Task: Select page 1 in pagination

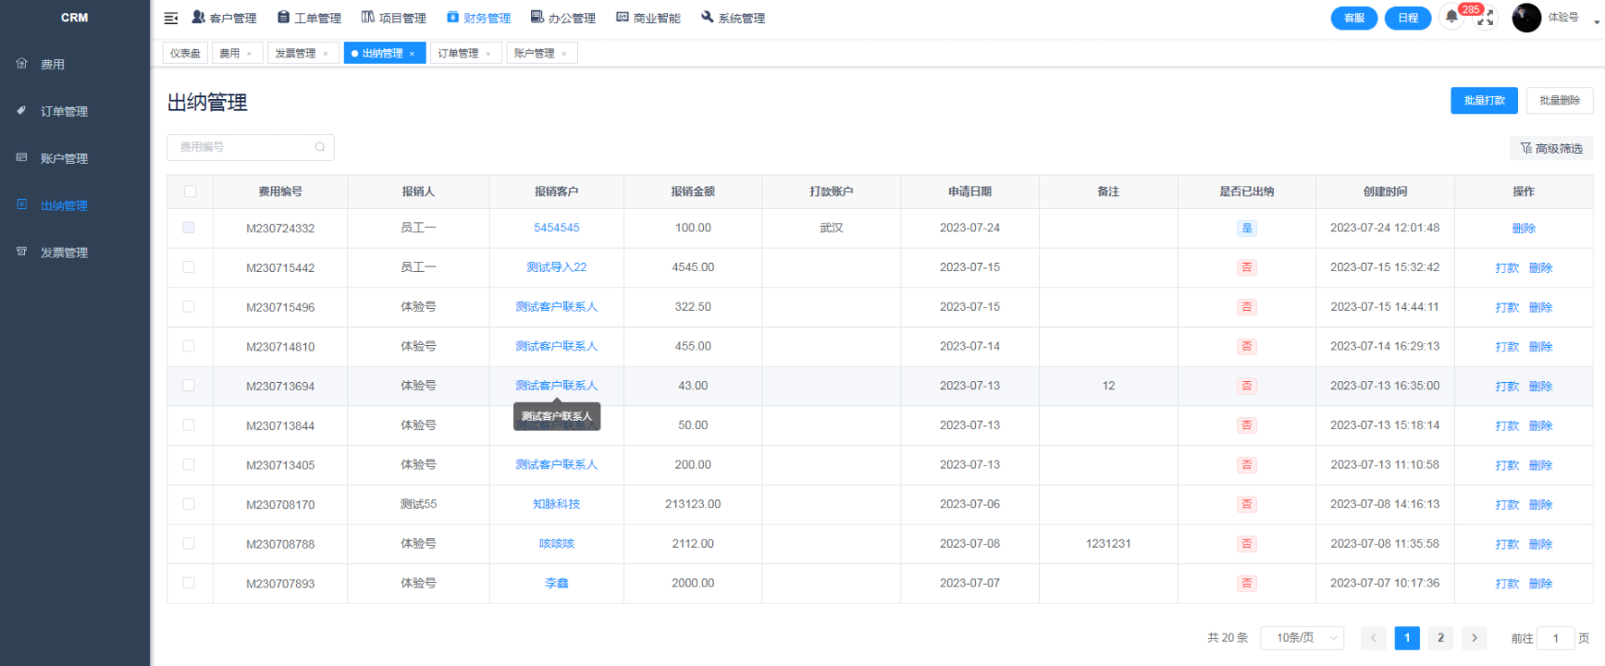Action: (1407, 637)
